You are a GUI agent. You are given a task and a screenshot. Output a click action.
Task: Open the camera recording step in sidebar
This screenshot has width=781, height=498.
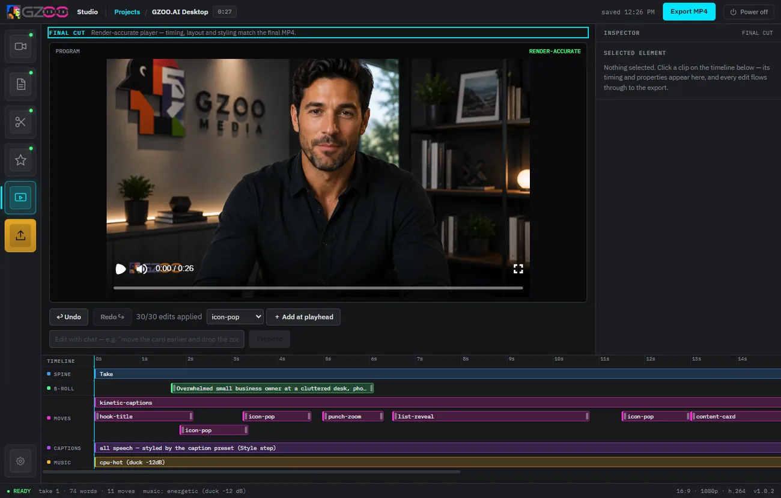coord(20,46)
